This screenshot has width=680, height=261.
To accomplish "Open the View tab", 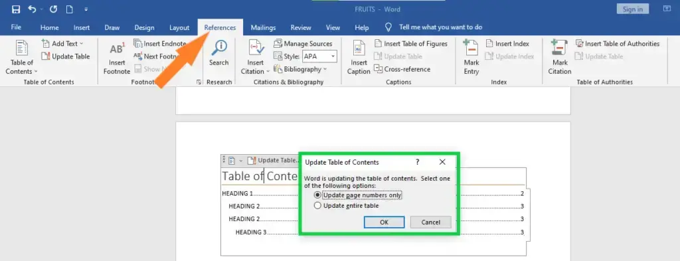I will coord(333,27).
